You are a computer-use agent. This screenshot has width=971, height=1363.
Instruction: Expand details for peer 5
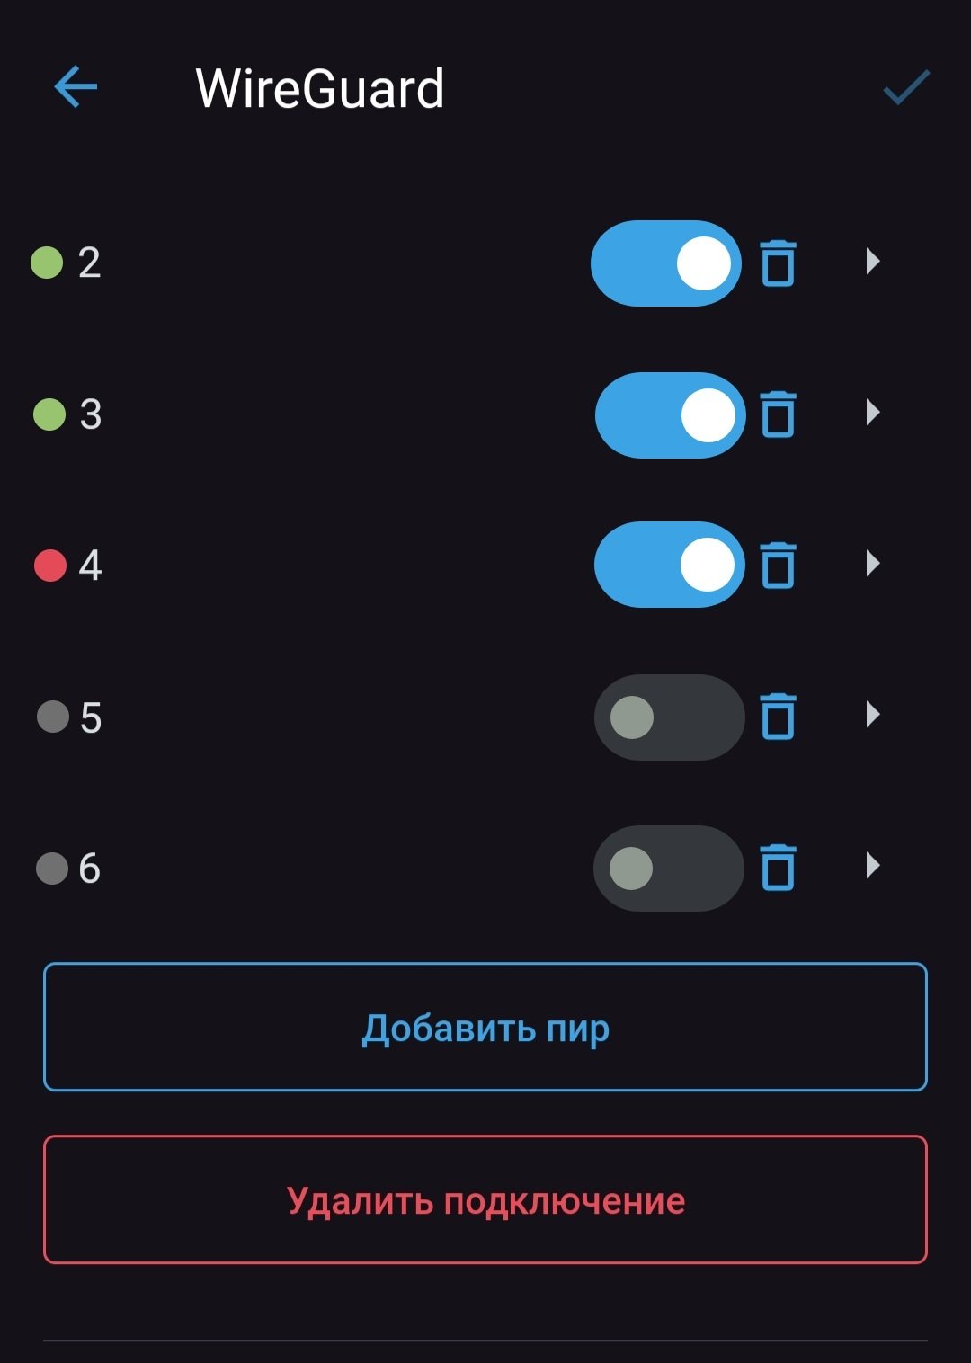point(872,715)
